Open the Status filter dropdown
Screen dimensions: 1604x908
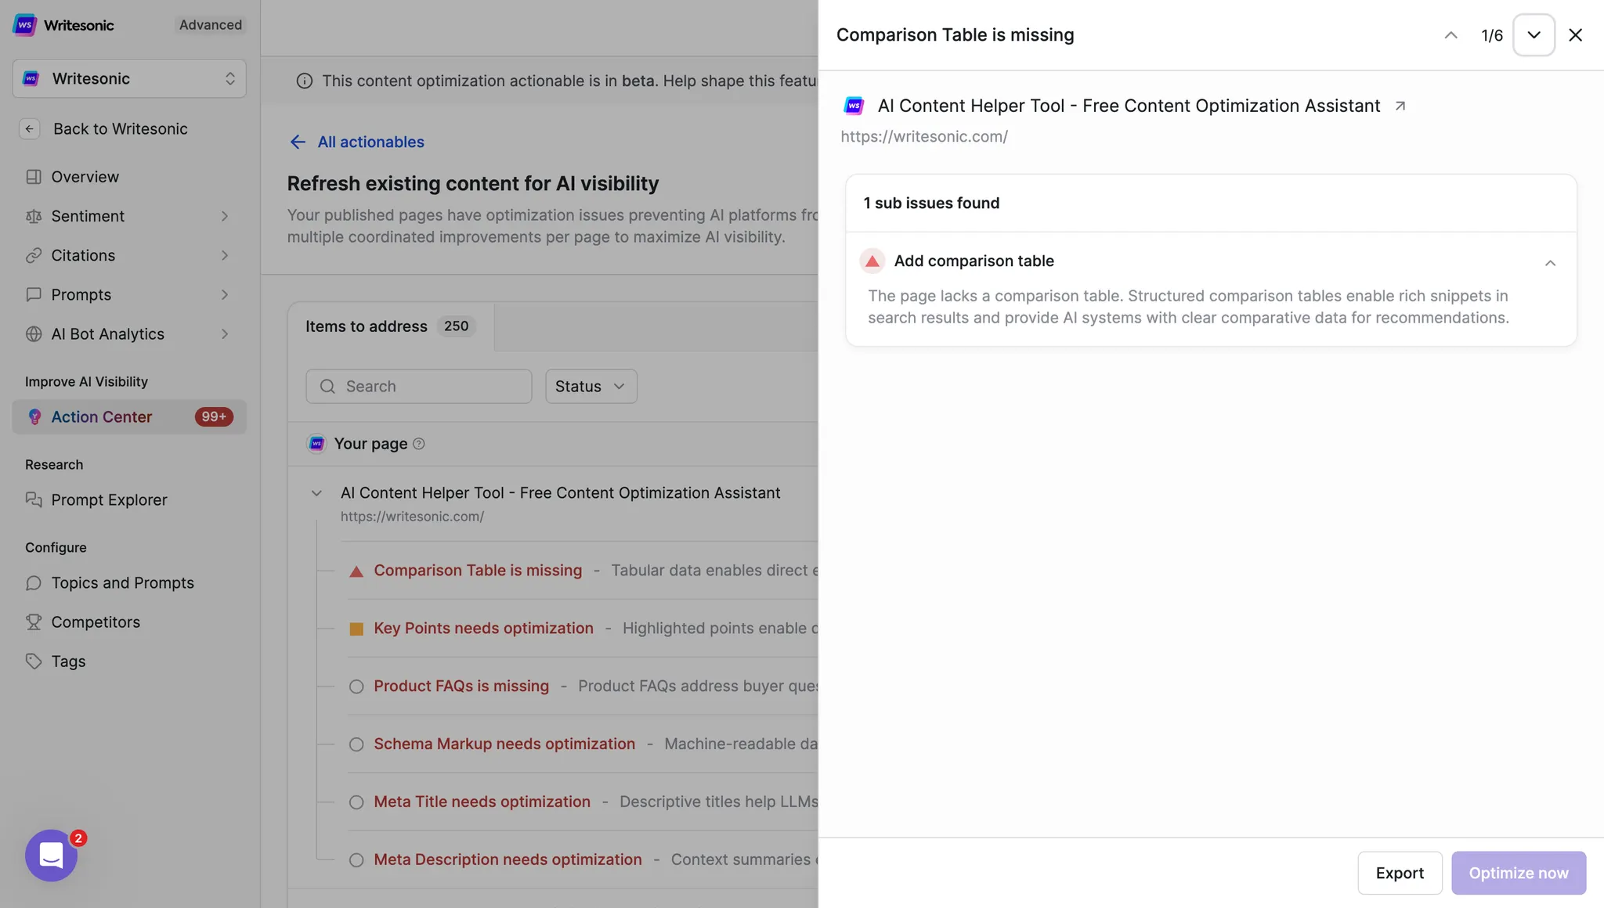point(591,387)
